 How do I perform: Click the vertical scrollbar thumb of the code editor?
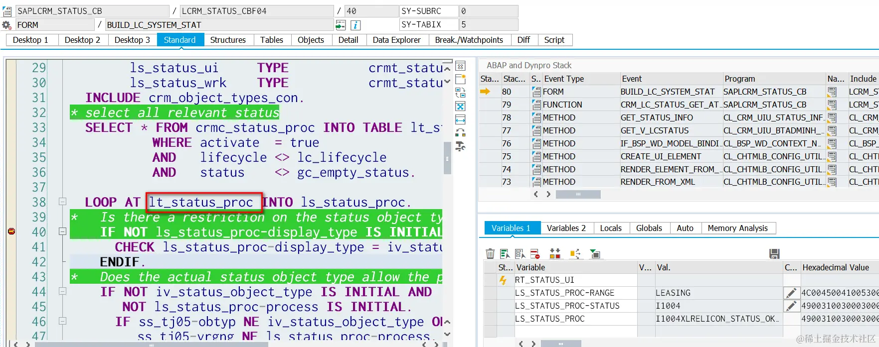click(x=447, y=158)
